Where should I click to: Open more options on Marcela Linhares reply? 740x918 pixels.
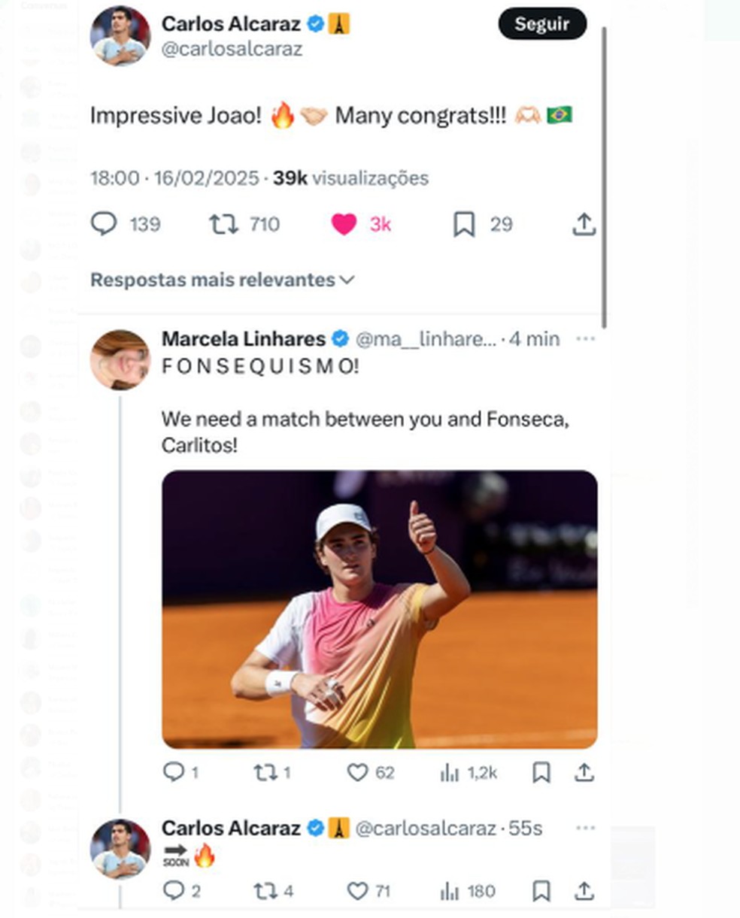(585, 339)
